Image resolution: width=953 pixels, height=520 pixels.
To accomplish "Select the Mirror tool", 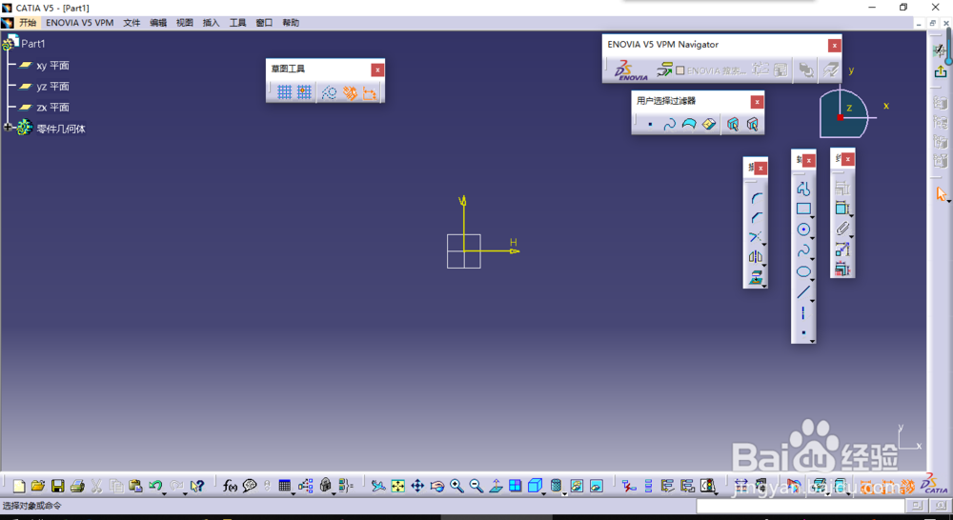I will click(756, 256).
